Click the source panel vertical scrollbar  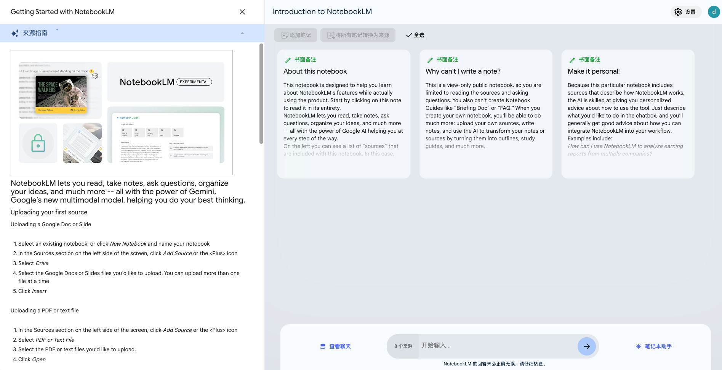261,93
